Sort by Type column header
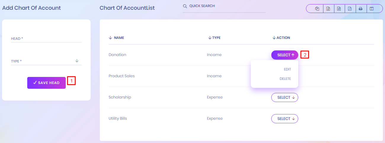Image resolution: width=385 pixels, height=143 pixels. 214,38
